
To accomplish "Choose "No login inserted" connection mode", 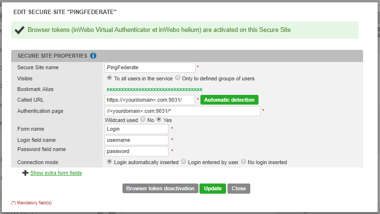I will (243, 162).
